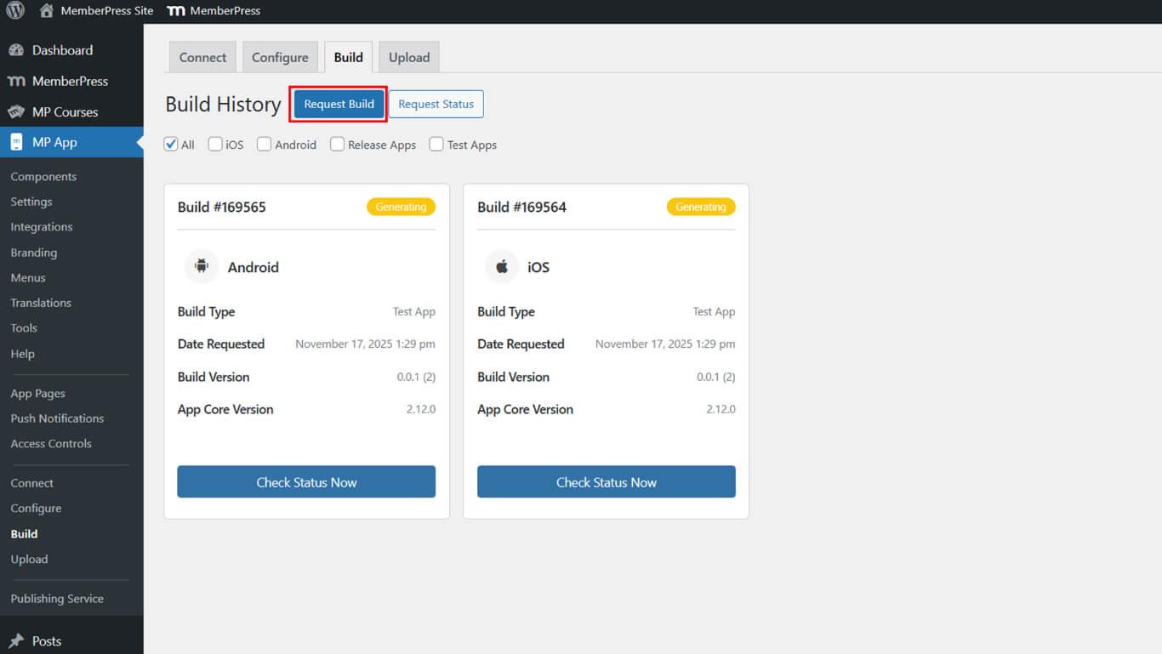This screenshot has height=654, width=1162.
Task: Click the MP App phone icon
Action: pos(16,143)
